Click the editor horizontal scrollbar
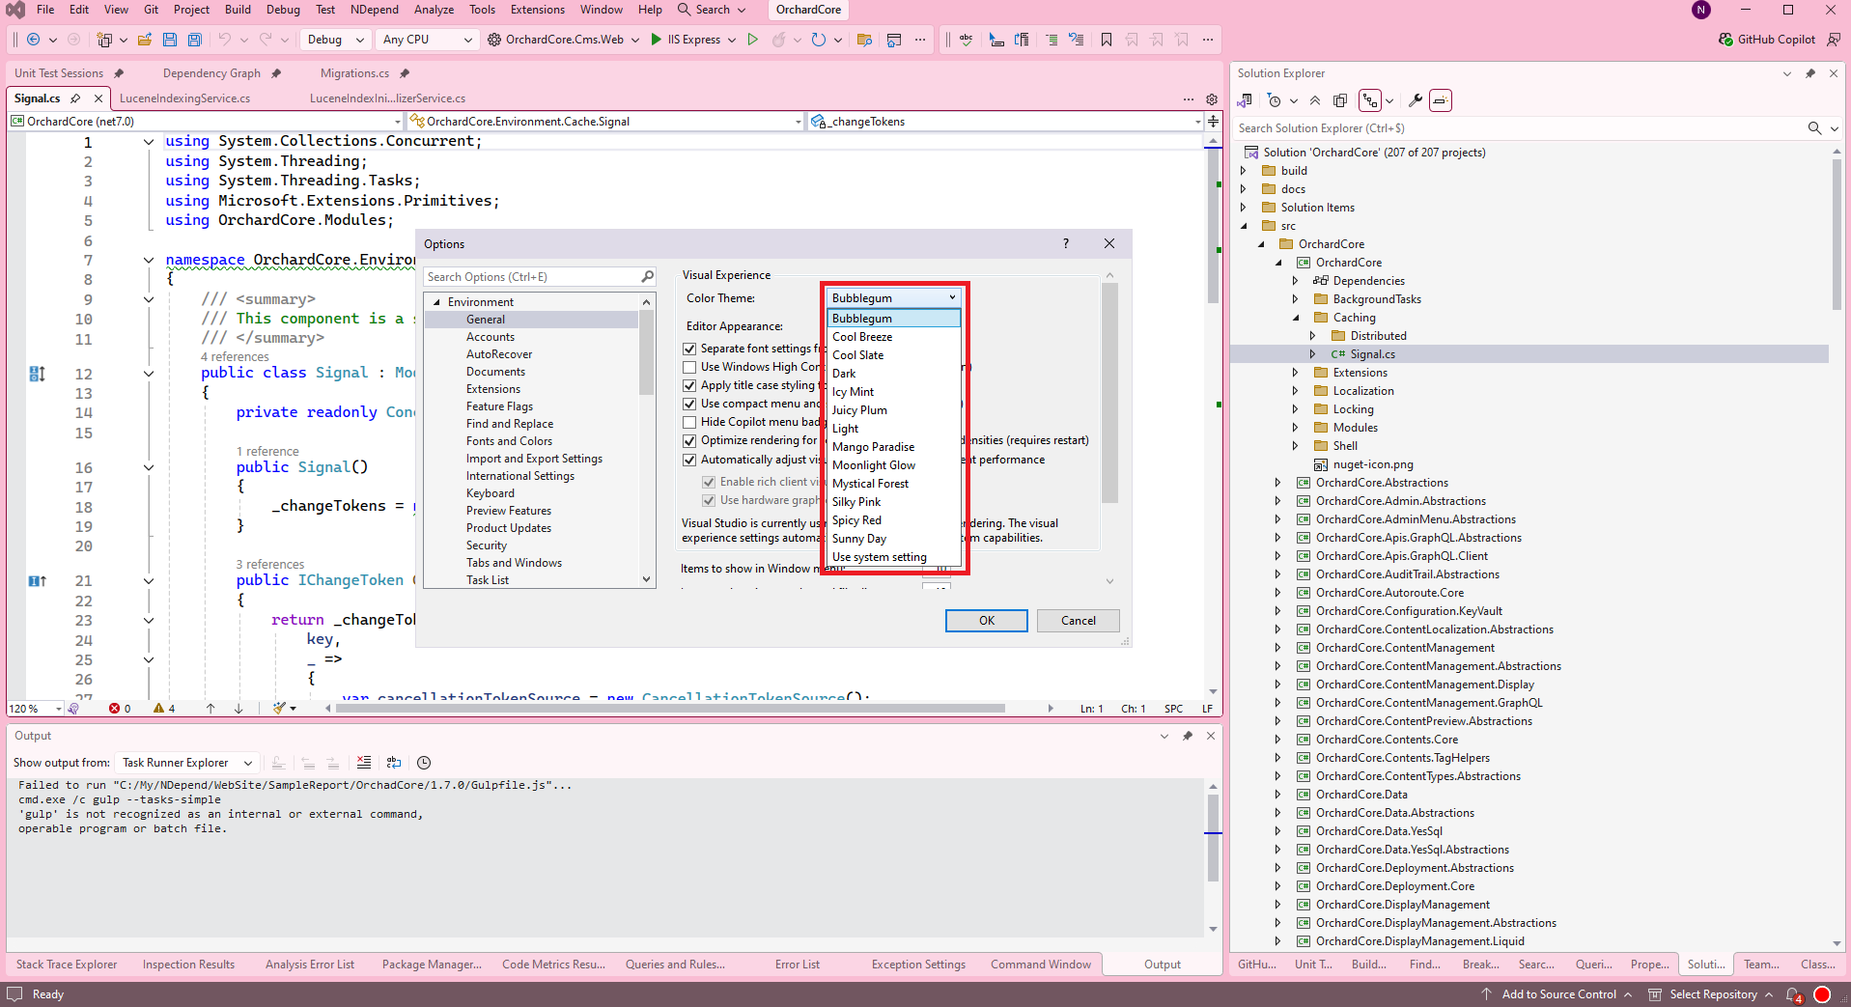The height and width of the screenshot is (1007, 1851). point(671,709)
